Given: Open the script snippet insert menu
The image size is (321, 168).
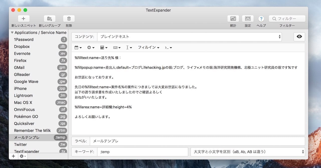Looking at the screenshot, I should click(x=168, y=48).
